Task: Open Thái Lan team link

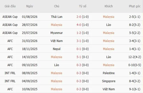Action: coord(56,17)
